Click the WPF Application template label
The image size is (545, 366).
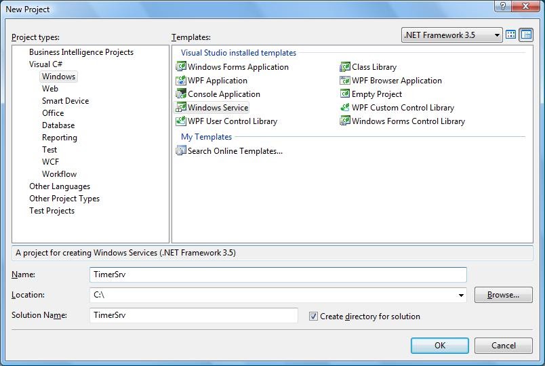point(218,80)
